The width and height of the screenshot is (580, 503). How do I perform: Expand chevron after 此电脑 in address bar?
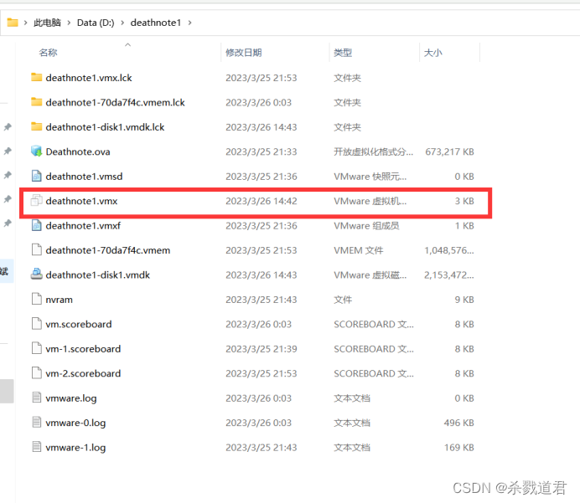pyautogui.click(x=69, y=23)
